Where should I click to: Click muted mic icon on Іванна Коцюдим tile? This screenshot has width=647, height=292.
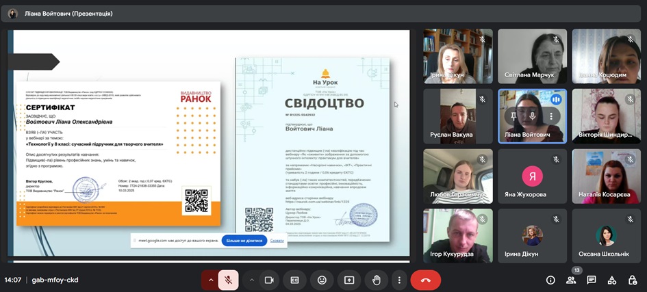coord(630,40)
